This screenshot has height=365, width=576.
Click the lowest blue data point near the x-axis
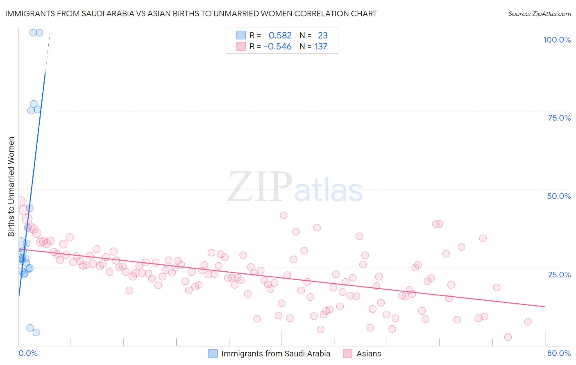click(36, 332)
